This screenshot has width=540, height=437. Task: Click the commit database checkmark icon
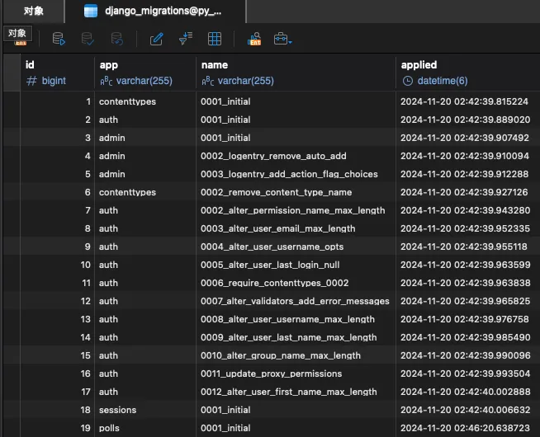(88, 39)
